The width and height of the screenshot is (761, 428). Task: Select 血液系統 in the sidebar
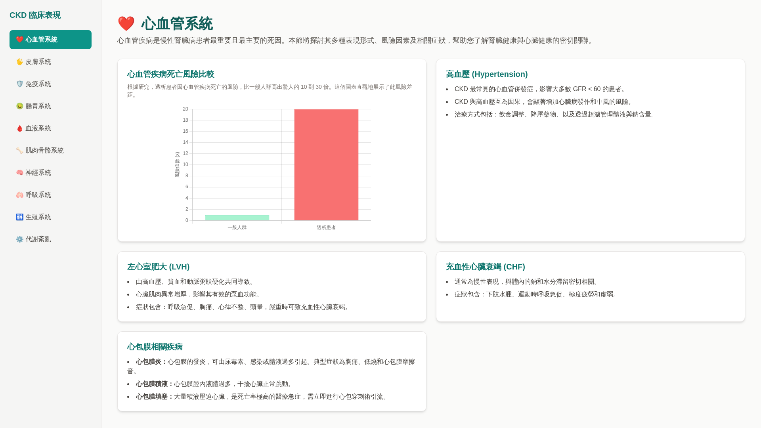[50, 128]
